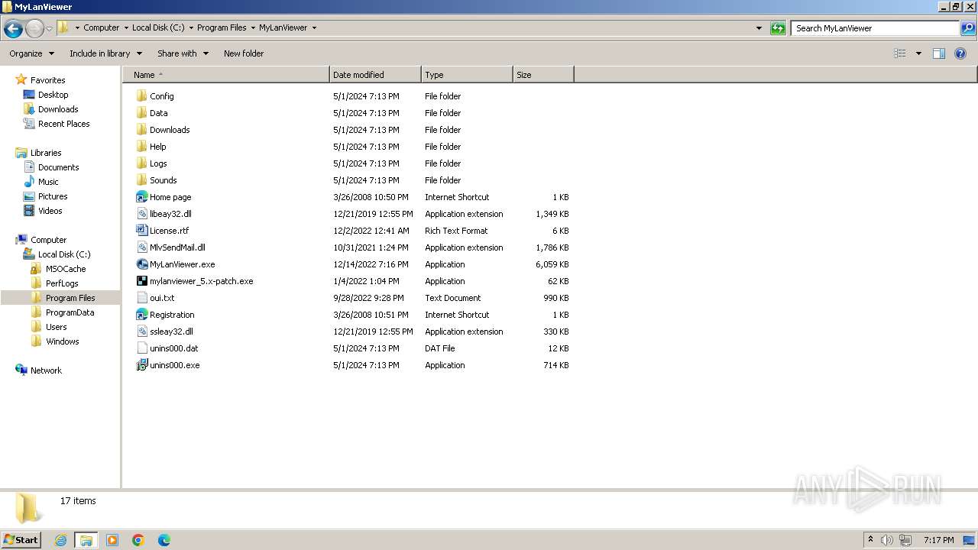The image size is (978, 550).
Task: Open Microsoft Edge from the taskbar
Action: point(164,540)
